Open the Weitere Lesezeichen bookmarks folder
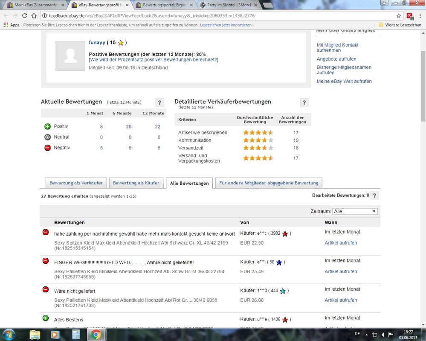The height and width of the screenshot is (341, 426). point(400,25)
